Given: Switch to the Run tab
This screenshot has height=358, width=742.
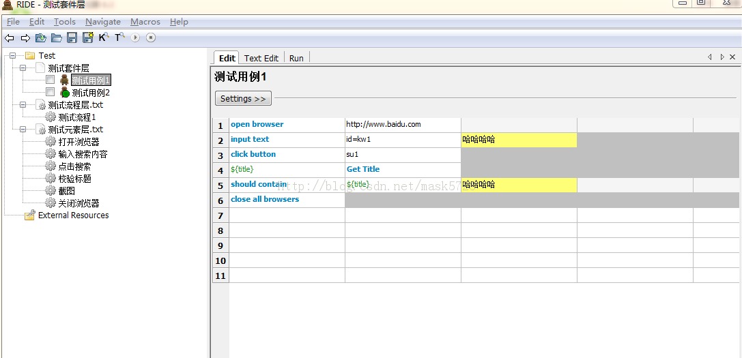Looking at the screenshot, I should (296, 58).
